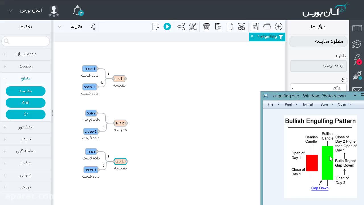
Task: Open the share icon in toolbar
Action: [181, 26]
